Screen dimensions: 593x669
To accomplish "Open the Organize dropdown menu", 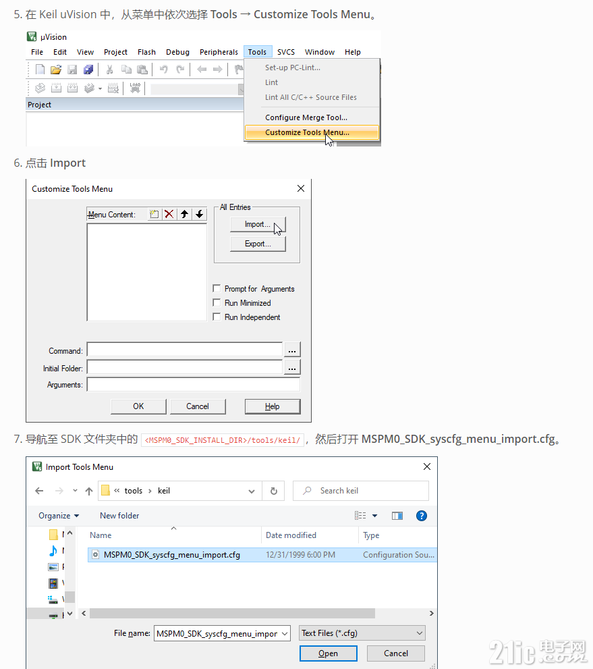I will coord(59,515).
